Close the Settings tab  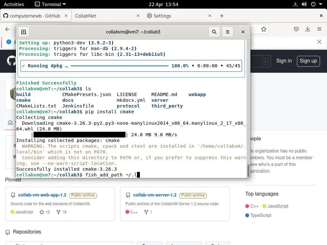[x=210, y=16]
